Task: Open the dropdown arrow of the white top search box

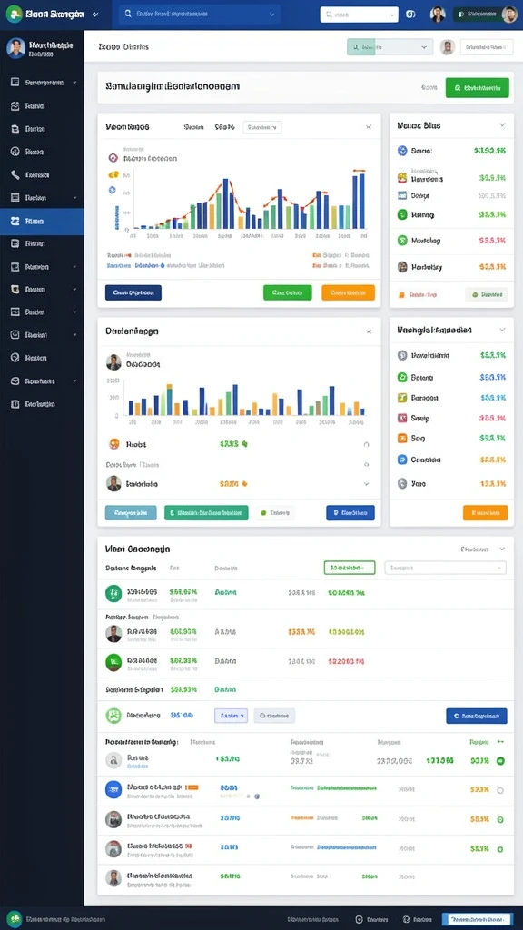Action: point(392,15)
